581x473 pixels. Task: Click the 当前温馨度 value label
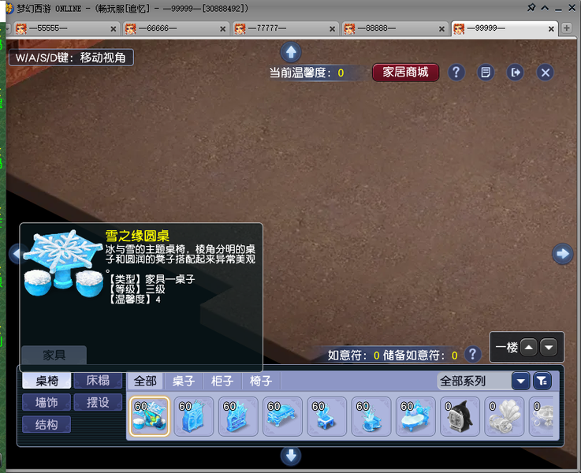click(x=307, y=73)
